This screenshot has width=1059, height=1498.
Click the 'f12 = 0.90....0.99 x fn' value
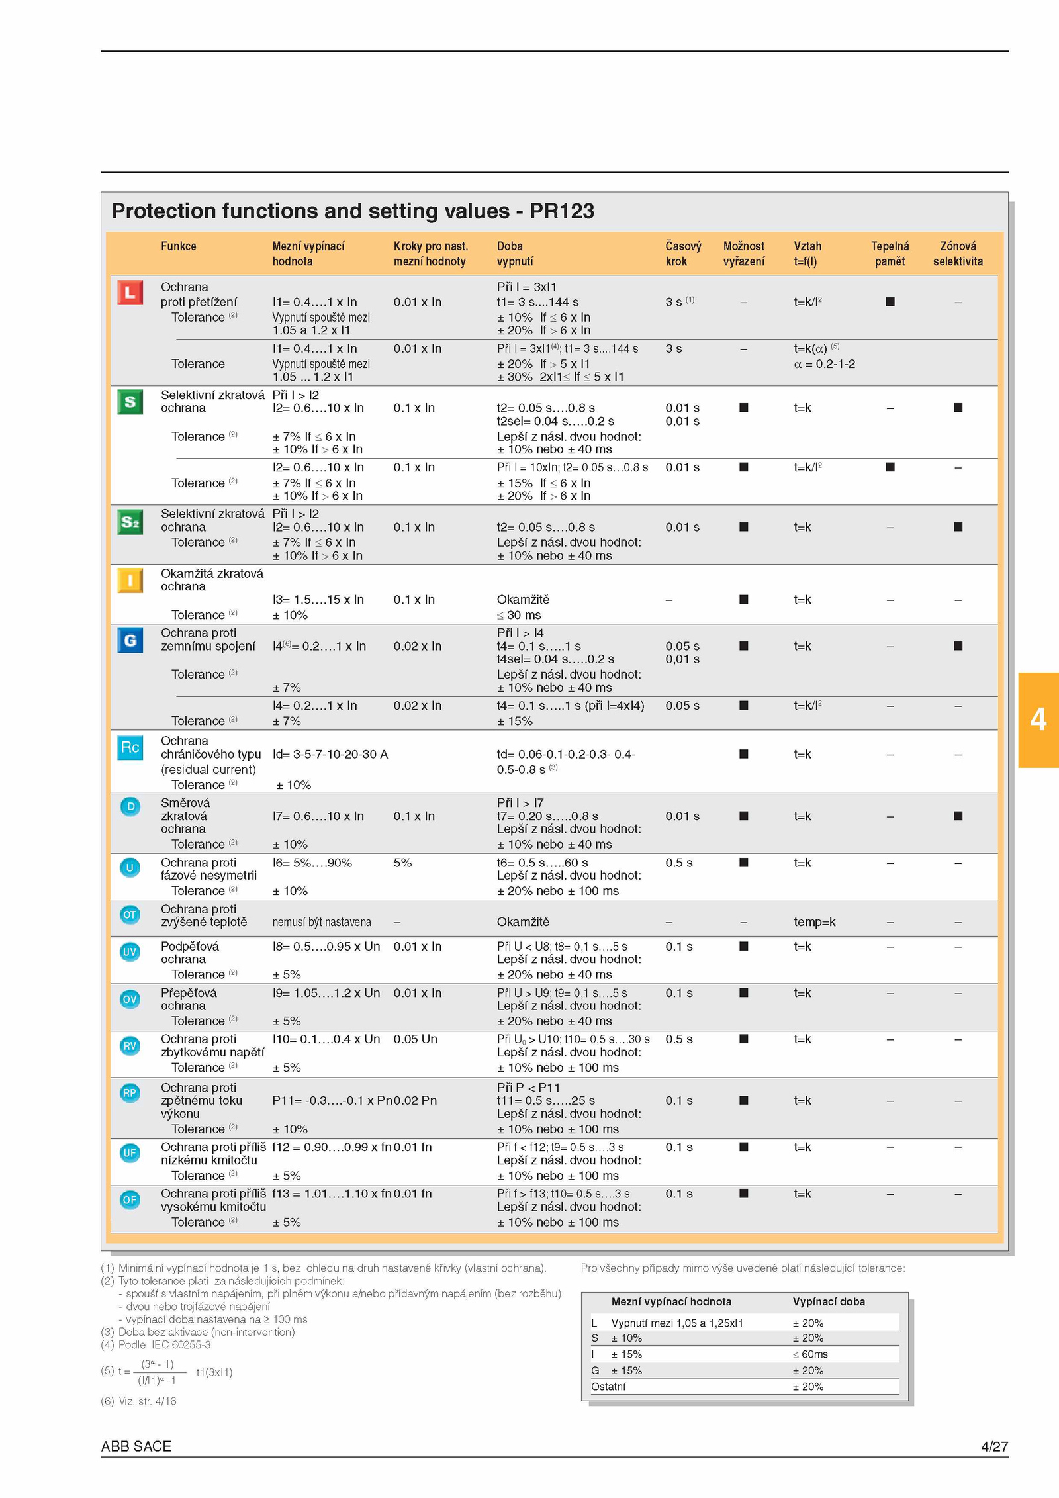pos(332,1147)
